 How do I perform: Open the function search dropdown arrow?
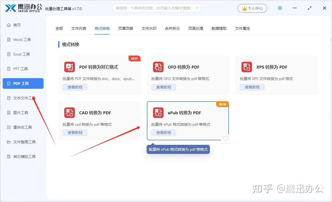(x=197, y=8)
